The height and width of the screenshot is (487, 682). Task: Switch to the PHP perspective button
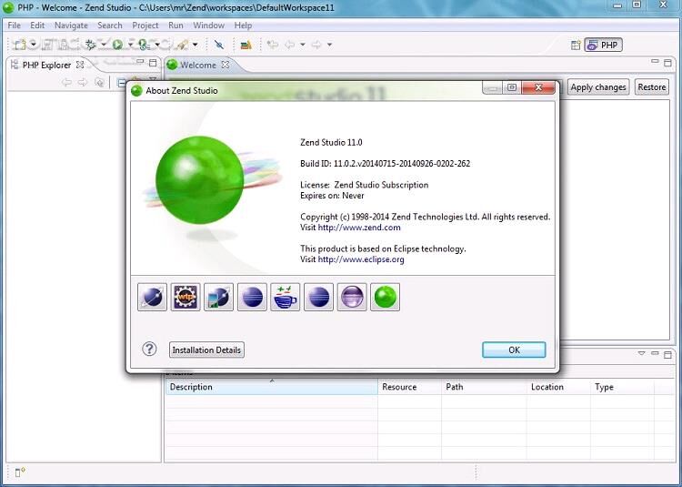point(603,45)
